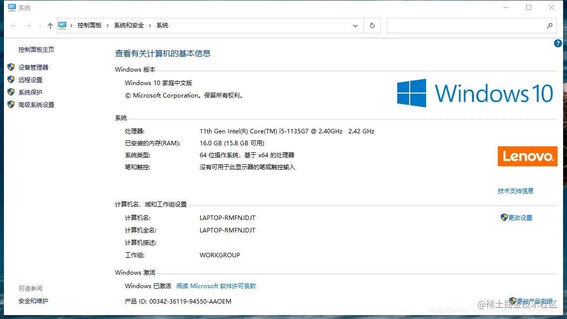Screen dimensions: 567x319
Task: Click 更改产品密钥 link
Action: 535,301
